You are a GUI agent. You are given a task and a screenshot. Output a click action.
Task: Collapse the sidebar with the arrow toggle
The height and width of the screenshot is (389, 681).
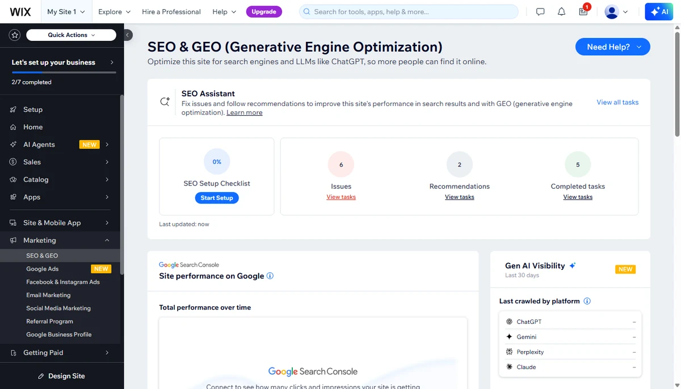click(128, 35)
